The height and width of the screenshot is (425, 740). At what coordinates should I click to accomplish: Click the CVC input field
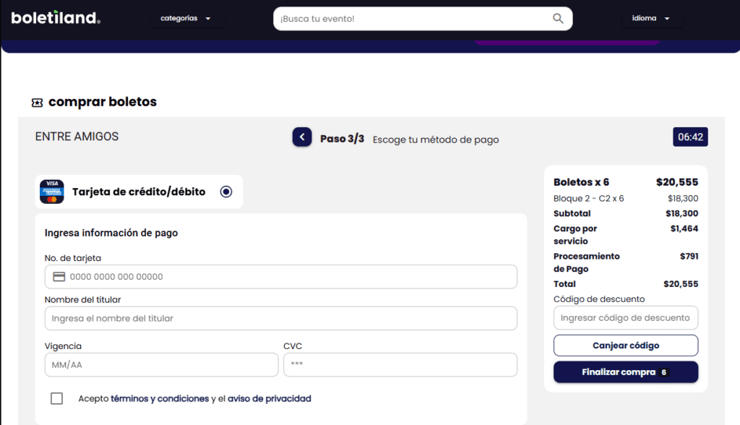pos(400,364)
